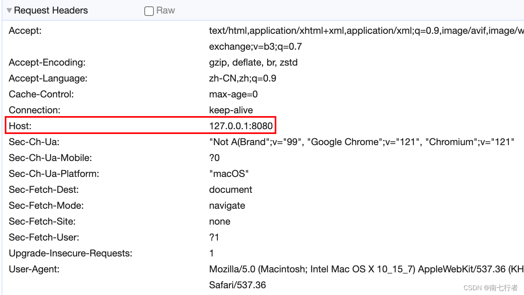Screen dimensions: 524x295
Task: Select the Sec-Fetch-Mode header name
Action: [46, 206]
